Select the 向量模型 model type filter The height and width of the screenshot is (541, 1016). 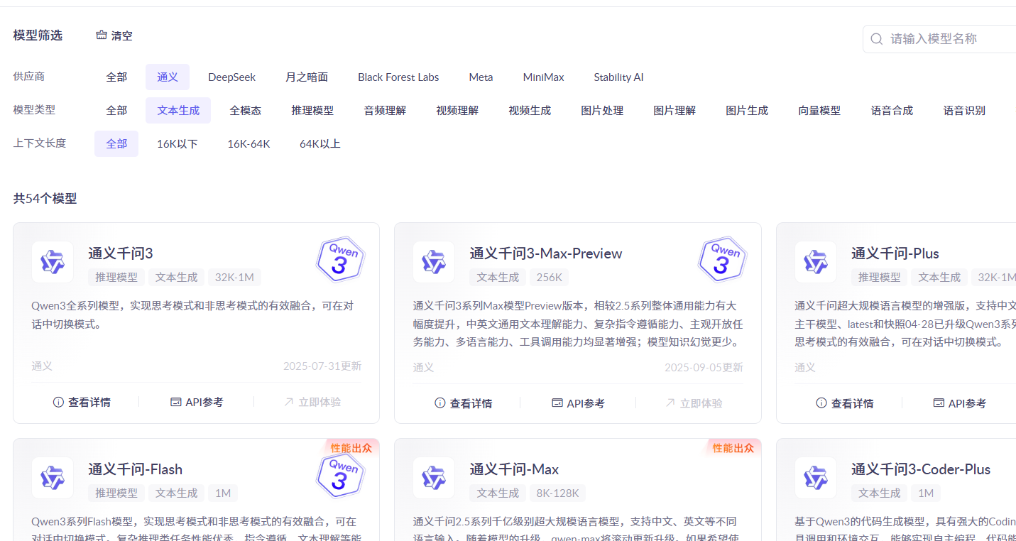819,110
